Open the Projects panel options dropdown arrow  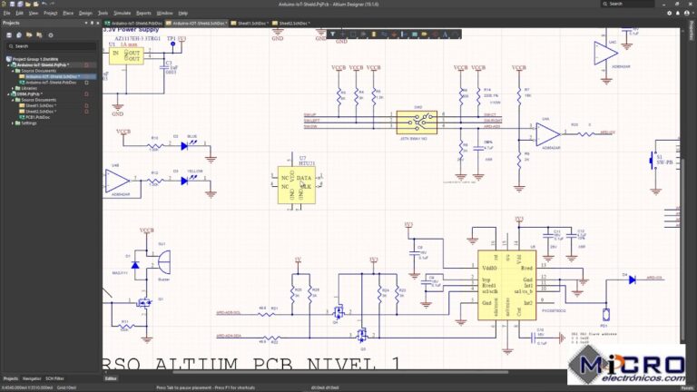[x=86, y=23]
